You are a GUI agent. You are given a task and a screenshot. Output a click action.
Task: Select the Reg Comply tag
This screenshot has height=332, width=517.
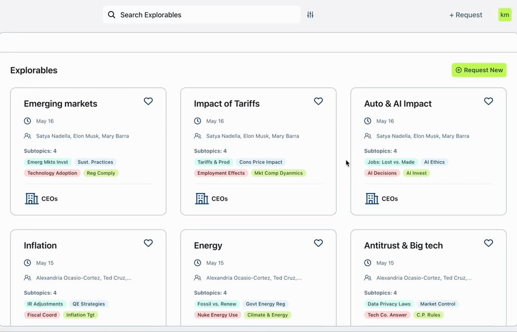101,173
